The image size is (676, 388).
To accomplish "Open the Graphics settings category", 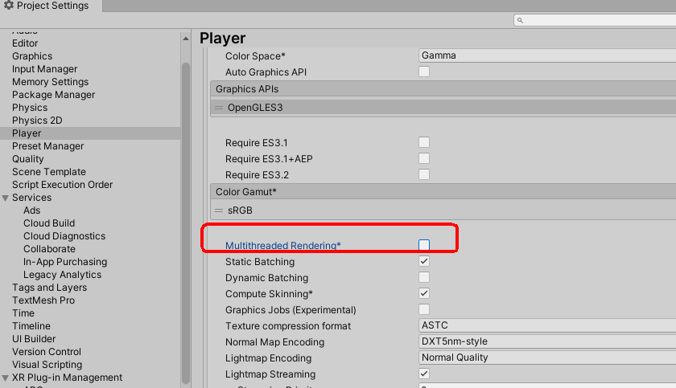I will (32, 56).
